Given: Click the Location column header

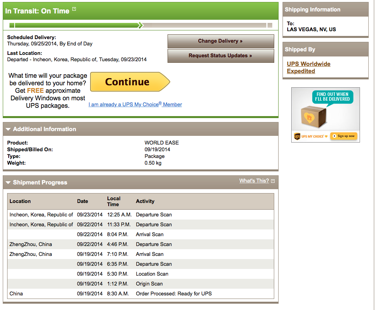Looking at the screenshot, I should tap(20, 201).
